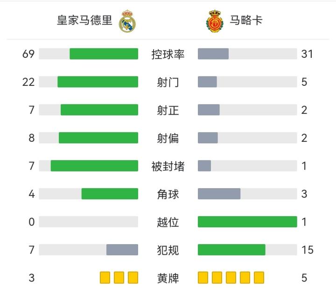Click the Real Madrid club crest
The height and width of the screenshot is (288, 336).
pos(127,21)
